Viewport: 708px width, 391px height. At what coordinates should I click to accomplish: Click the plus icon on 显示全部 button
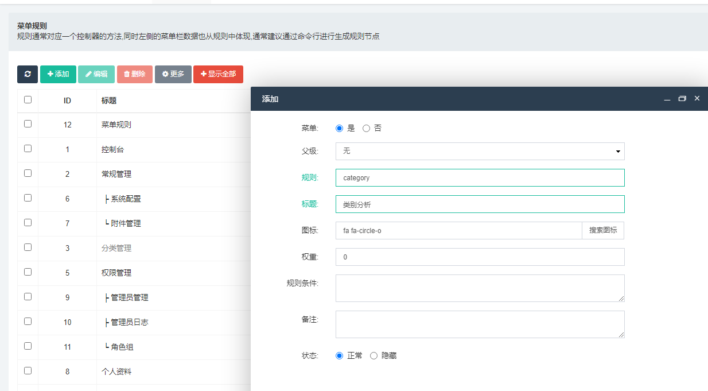click(x=204, y=74)
